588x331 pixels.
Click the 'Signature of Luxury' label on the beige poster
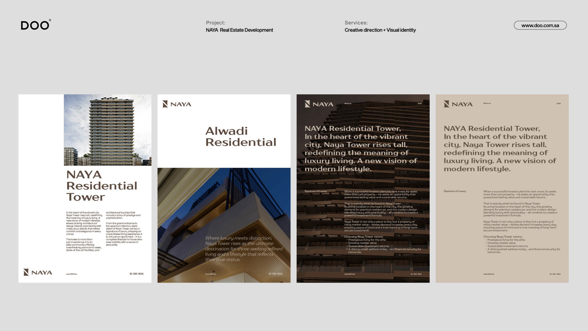[454, 191]
